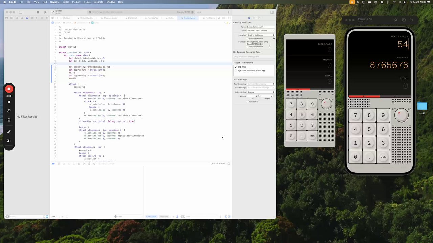Turn the dial switch on iPhone simulator

(401, 115)
